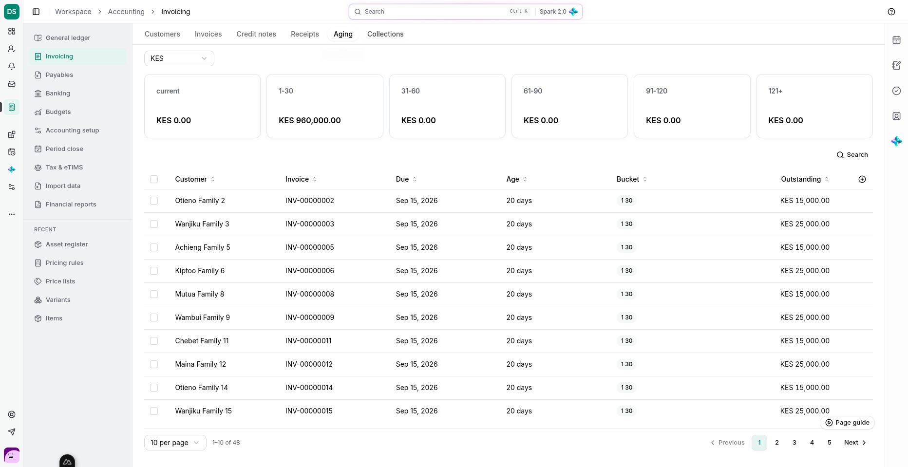Click the Accounting breadcrumb

click(126, 12)
